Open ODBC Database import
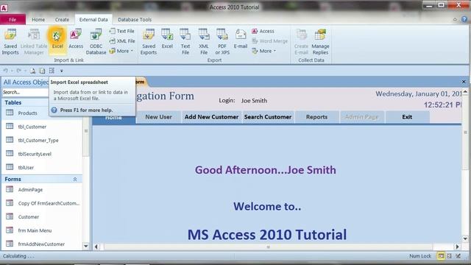 pyautogui.click(x=96, y=42)
